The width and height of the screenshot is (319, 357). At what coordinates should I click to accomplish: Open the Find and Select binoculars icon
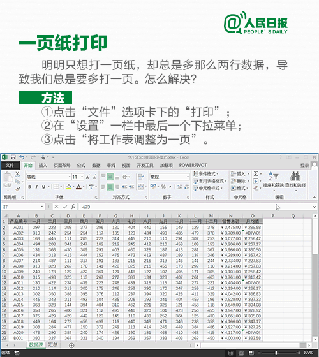click(x=295, y=176)
